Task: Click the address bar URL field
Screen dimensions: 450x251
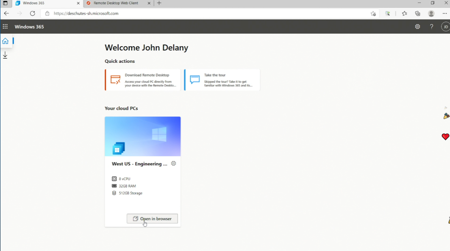Action: click(x=209, y=14)
